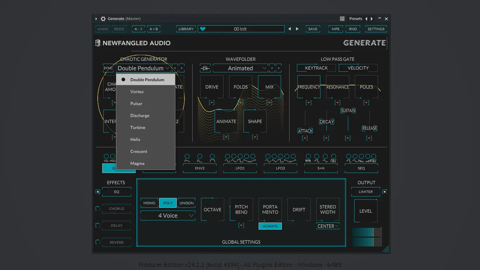Click the next preset arrow beside SAVE
The height and width of the screenshot is (270, 480).
[297, 29]
